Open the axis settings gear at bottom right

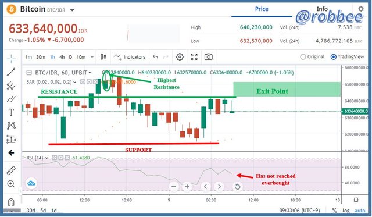point(356,200)
